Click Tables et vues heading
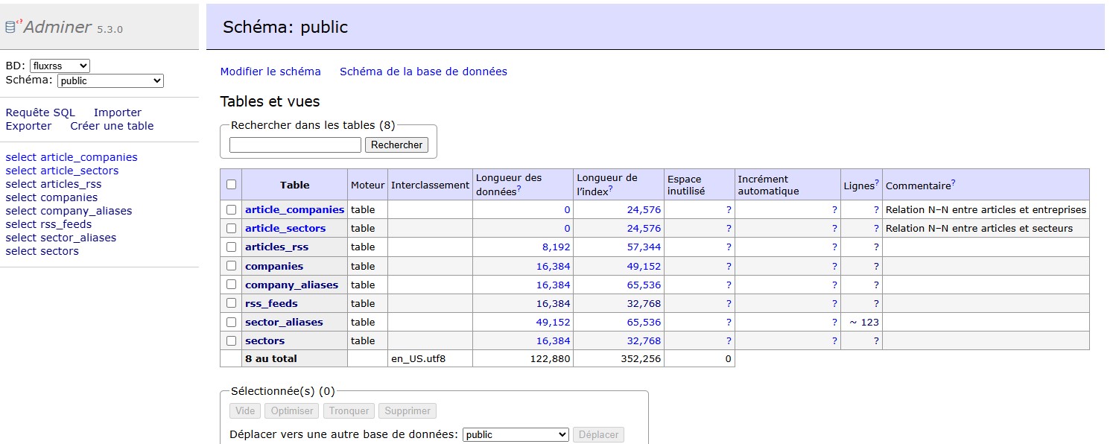The image size is (1116, 444). point(270,101)
